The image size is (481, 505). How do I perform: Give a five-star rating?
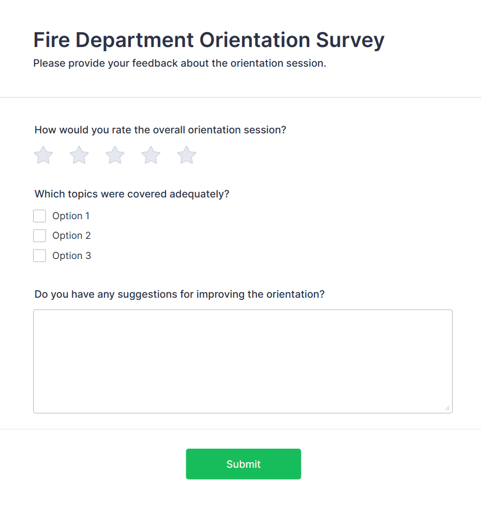click(186, 155)
